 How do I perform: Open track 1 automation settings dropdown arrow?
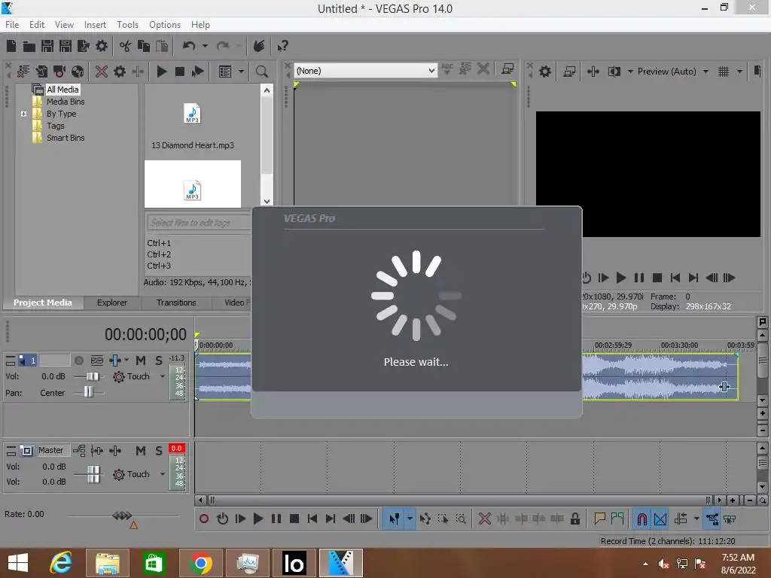[126, 360]
